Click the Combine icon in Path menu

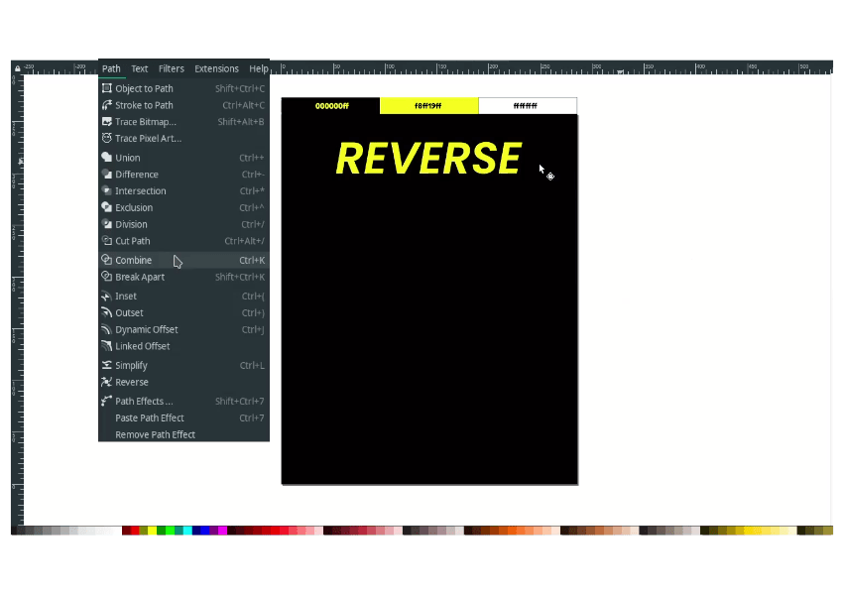click(107, 260)
